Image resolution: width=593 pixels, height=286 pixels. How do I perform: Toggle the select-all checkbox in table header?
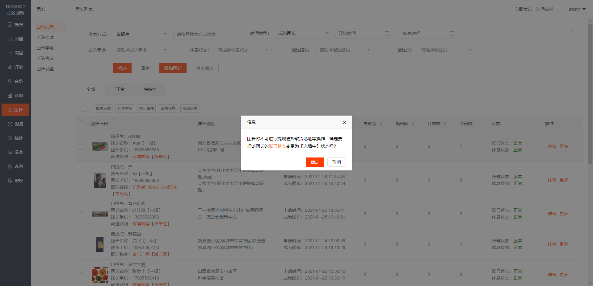[81, 124]
